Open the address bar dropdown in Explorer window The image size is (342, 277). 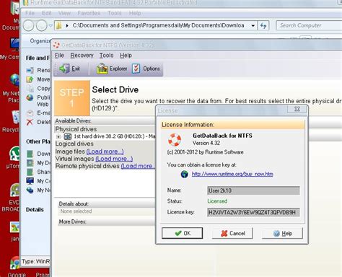253,25
